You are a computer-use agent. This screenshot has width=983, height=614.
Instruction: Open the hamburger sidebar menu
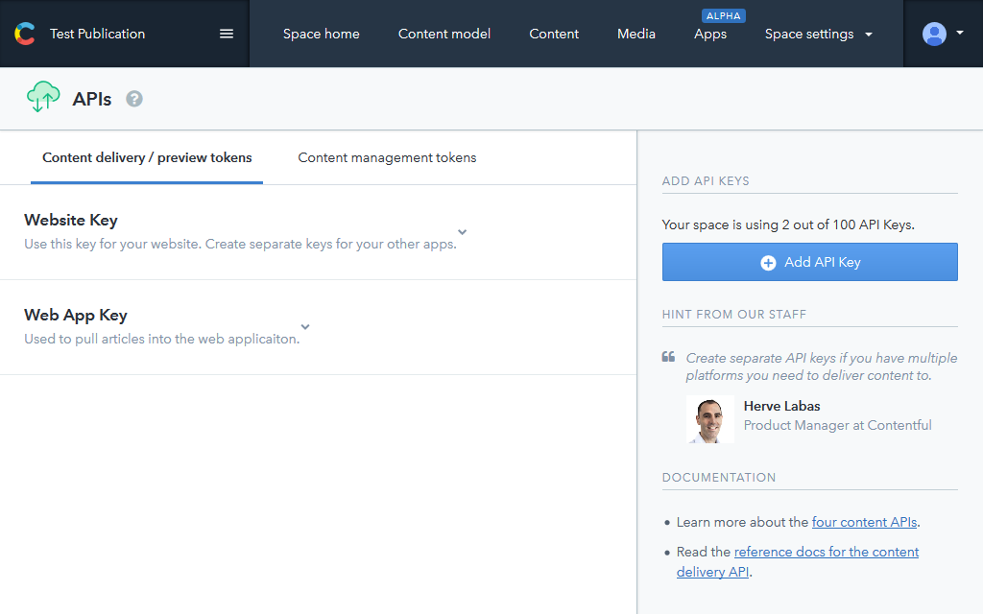click(x=227, y=34)
